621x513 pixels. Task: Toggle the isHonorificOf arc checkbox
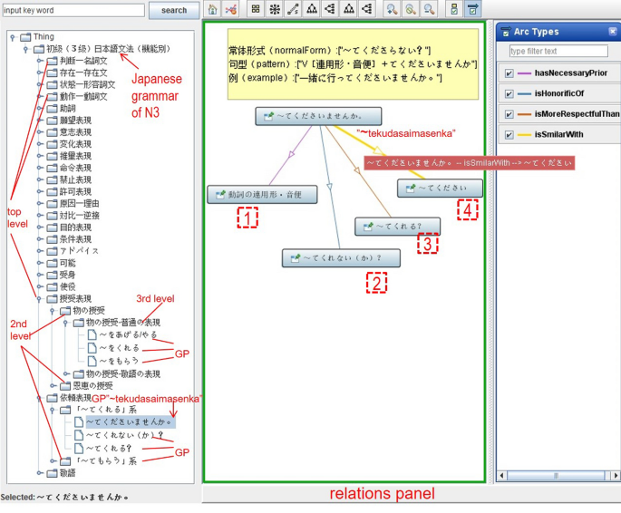pyautogui.click(x=509, y=92)
